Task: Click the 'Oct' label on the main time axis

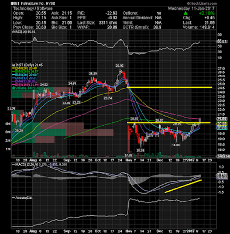Action: click(98, 160)
